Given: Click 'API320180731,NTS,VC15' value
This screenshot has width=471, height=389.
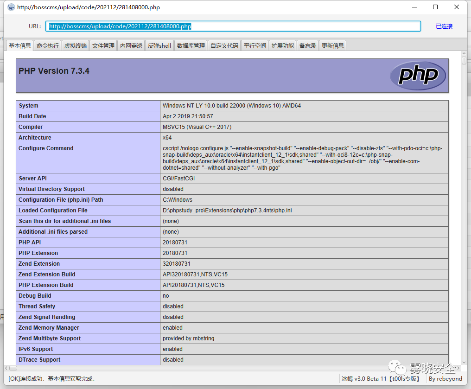Looking at the screenshot, I should (x=195, y=274).
